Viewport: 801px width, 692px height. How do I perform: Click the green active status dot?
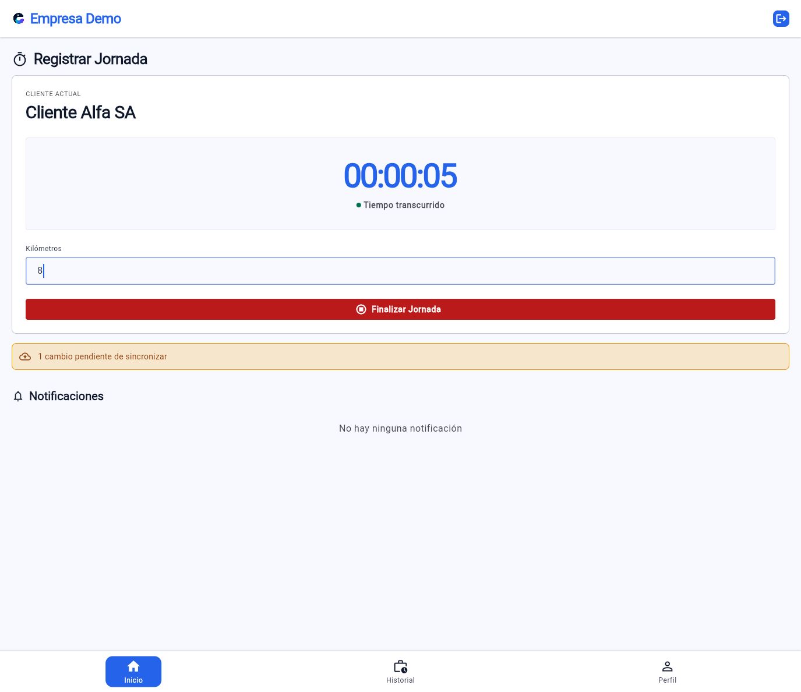click(359, 205)
